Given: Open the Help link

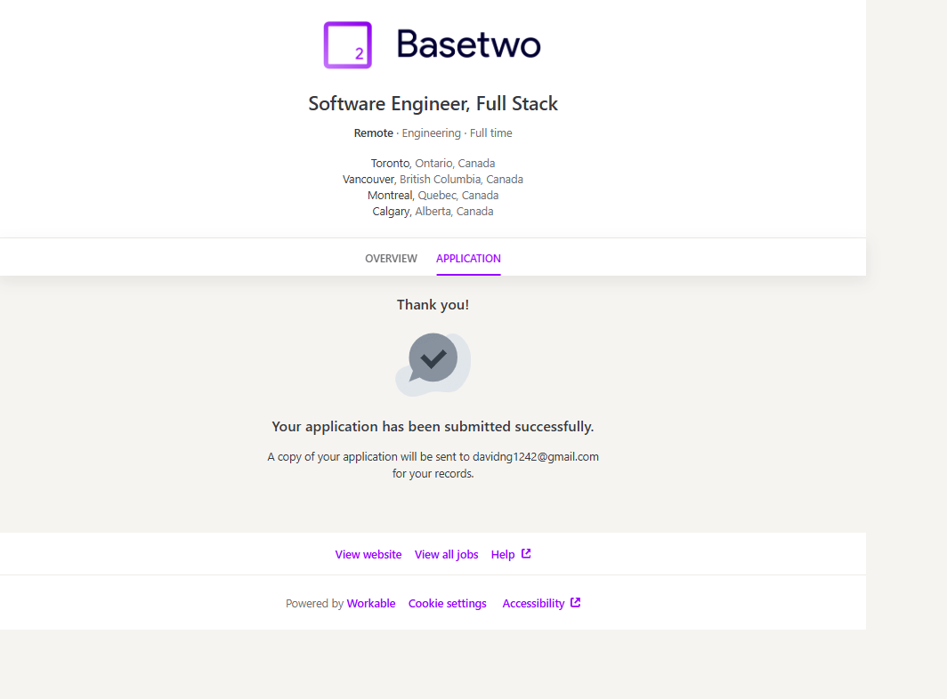Looking at the screenshot, I should [503, 555].
